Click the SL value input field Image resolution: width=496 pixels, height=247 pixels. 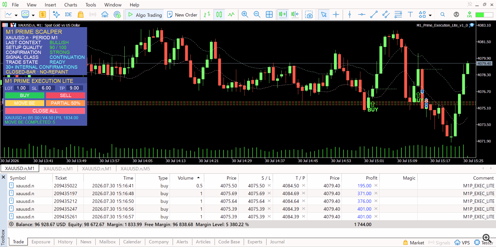coord(46,88)
